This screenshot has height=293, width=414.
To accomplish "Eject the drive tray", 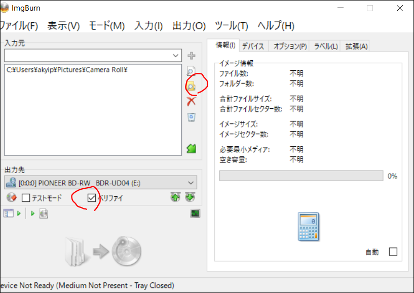I will pos(175,197).
